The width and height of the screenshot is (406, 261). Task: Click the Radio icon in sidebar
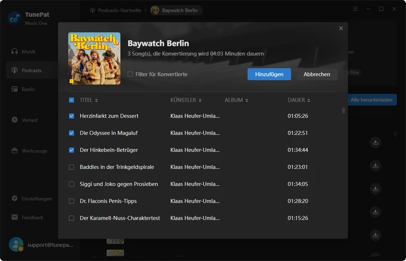click(x=14, y=89)
